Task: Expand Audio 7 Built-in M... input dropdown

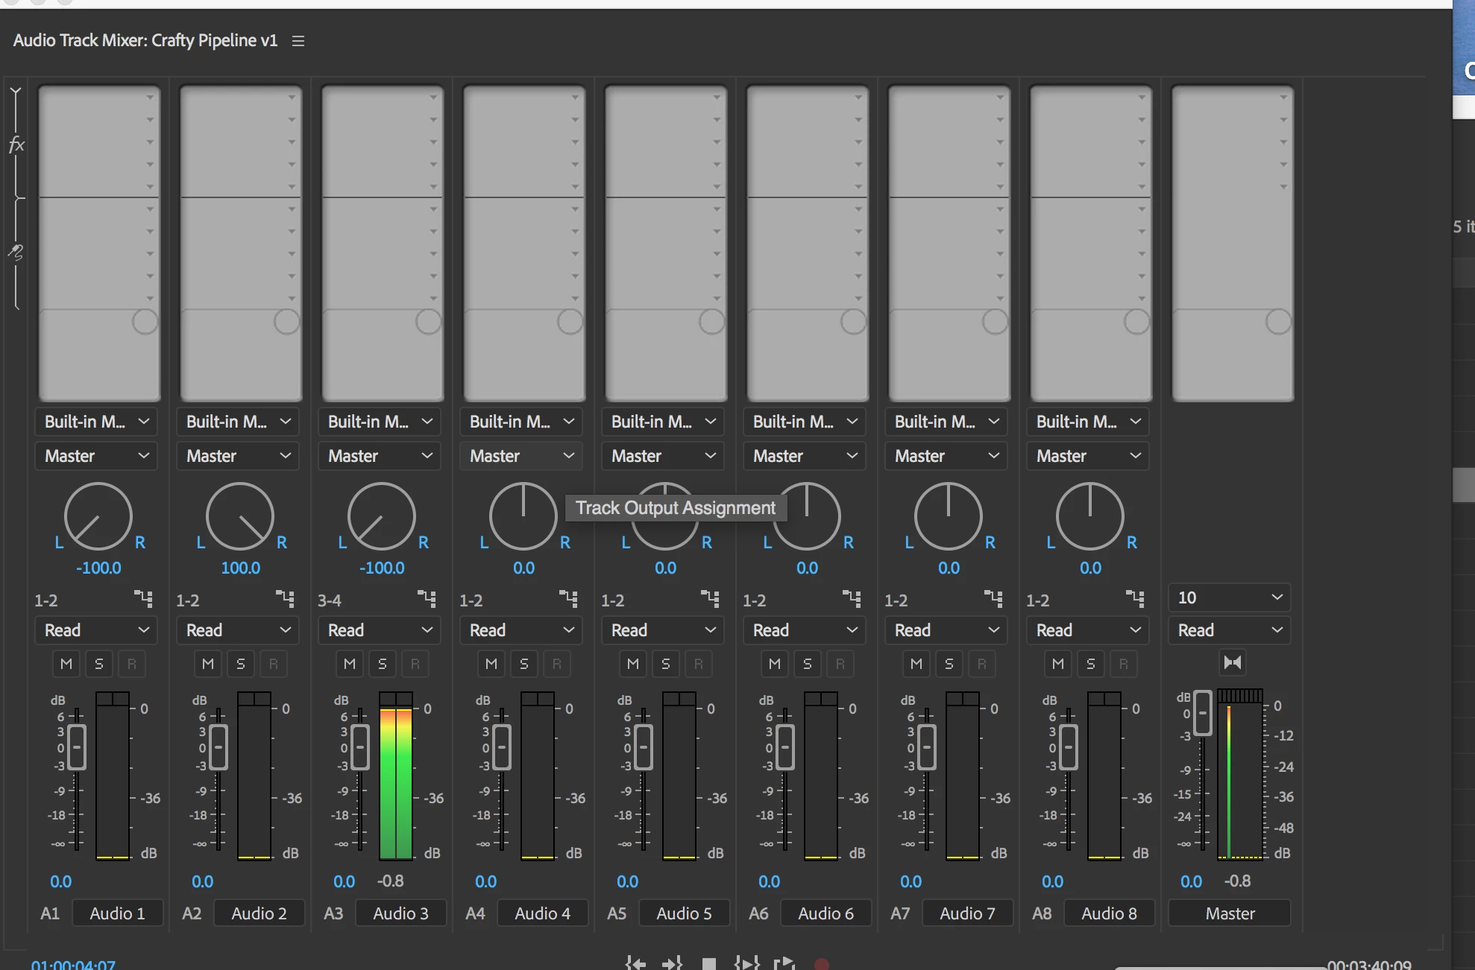Action: click(946, 422)
